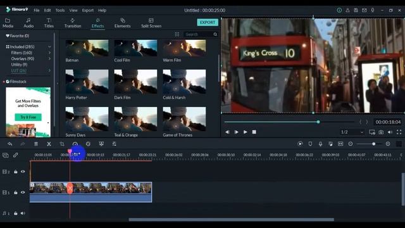Switch to the Transition tab
Screen dimensions: 405x228
73,23
